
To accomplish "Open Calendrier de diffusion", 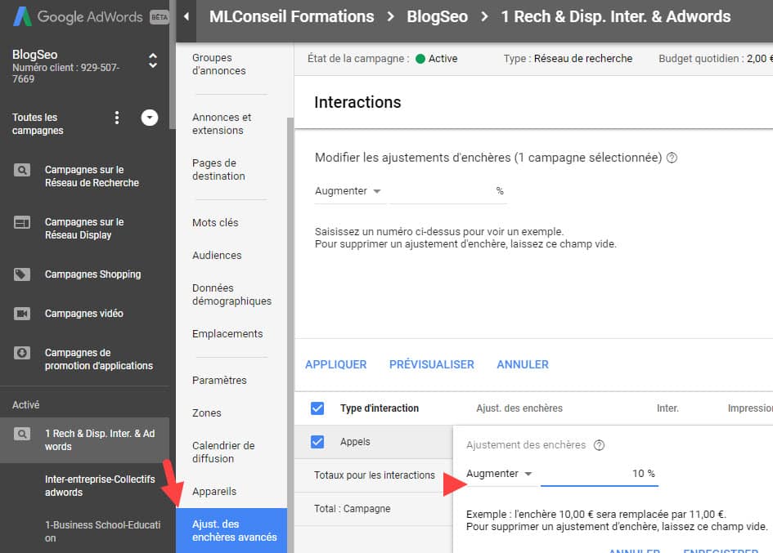I will (x=223, y=452).
